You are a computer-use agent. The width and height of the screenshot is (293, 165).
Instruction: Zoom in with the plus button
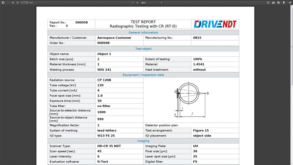[x=137, y=3]
